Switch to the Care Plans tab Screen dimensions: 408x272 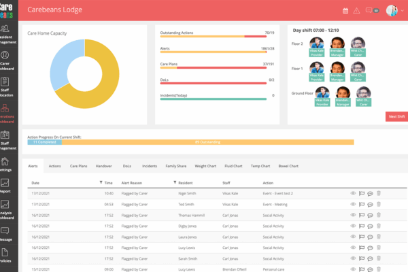click(78, 165)
